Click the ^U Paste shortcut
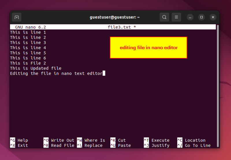The image size is (231, 160). (120, 145)
